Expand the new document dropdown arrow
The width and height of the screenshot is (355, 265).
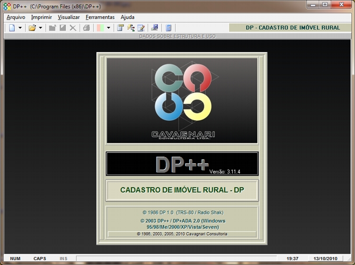tap(20, 28)
